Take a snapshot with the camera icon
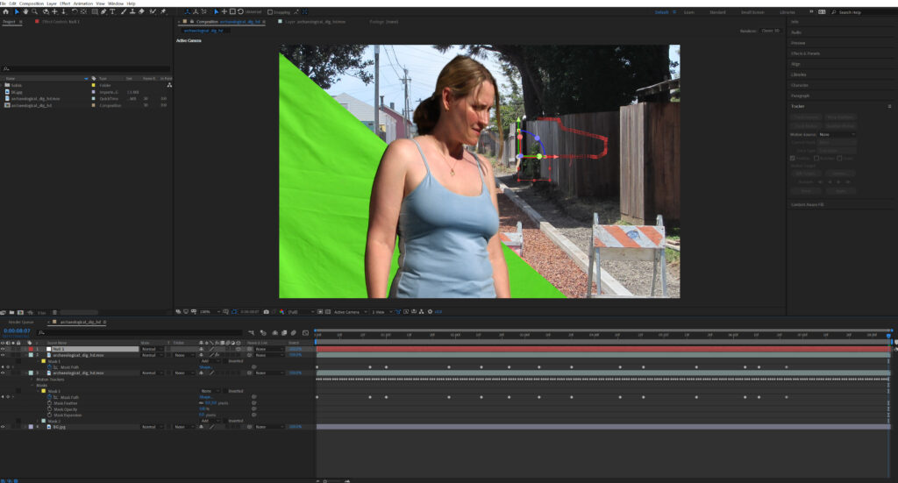 click(266, 311)
